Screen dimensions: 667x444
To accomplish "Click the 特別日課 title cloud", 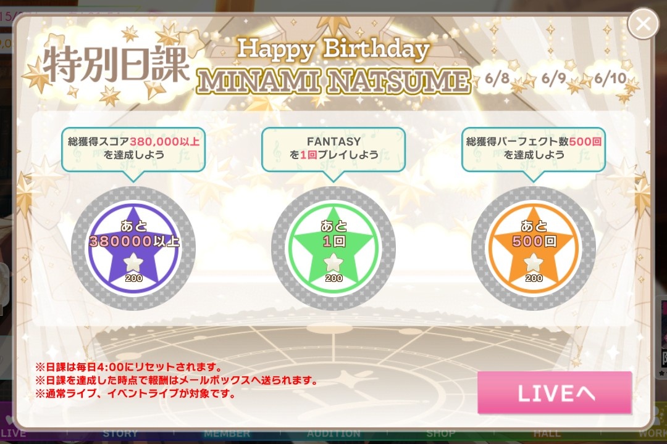I will pos(115,65).
